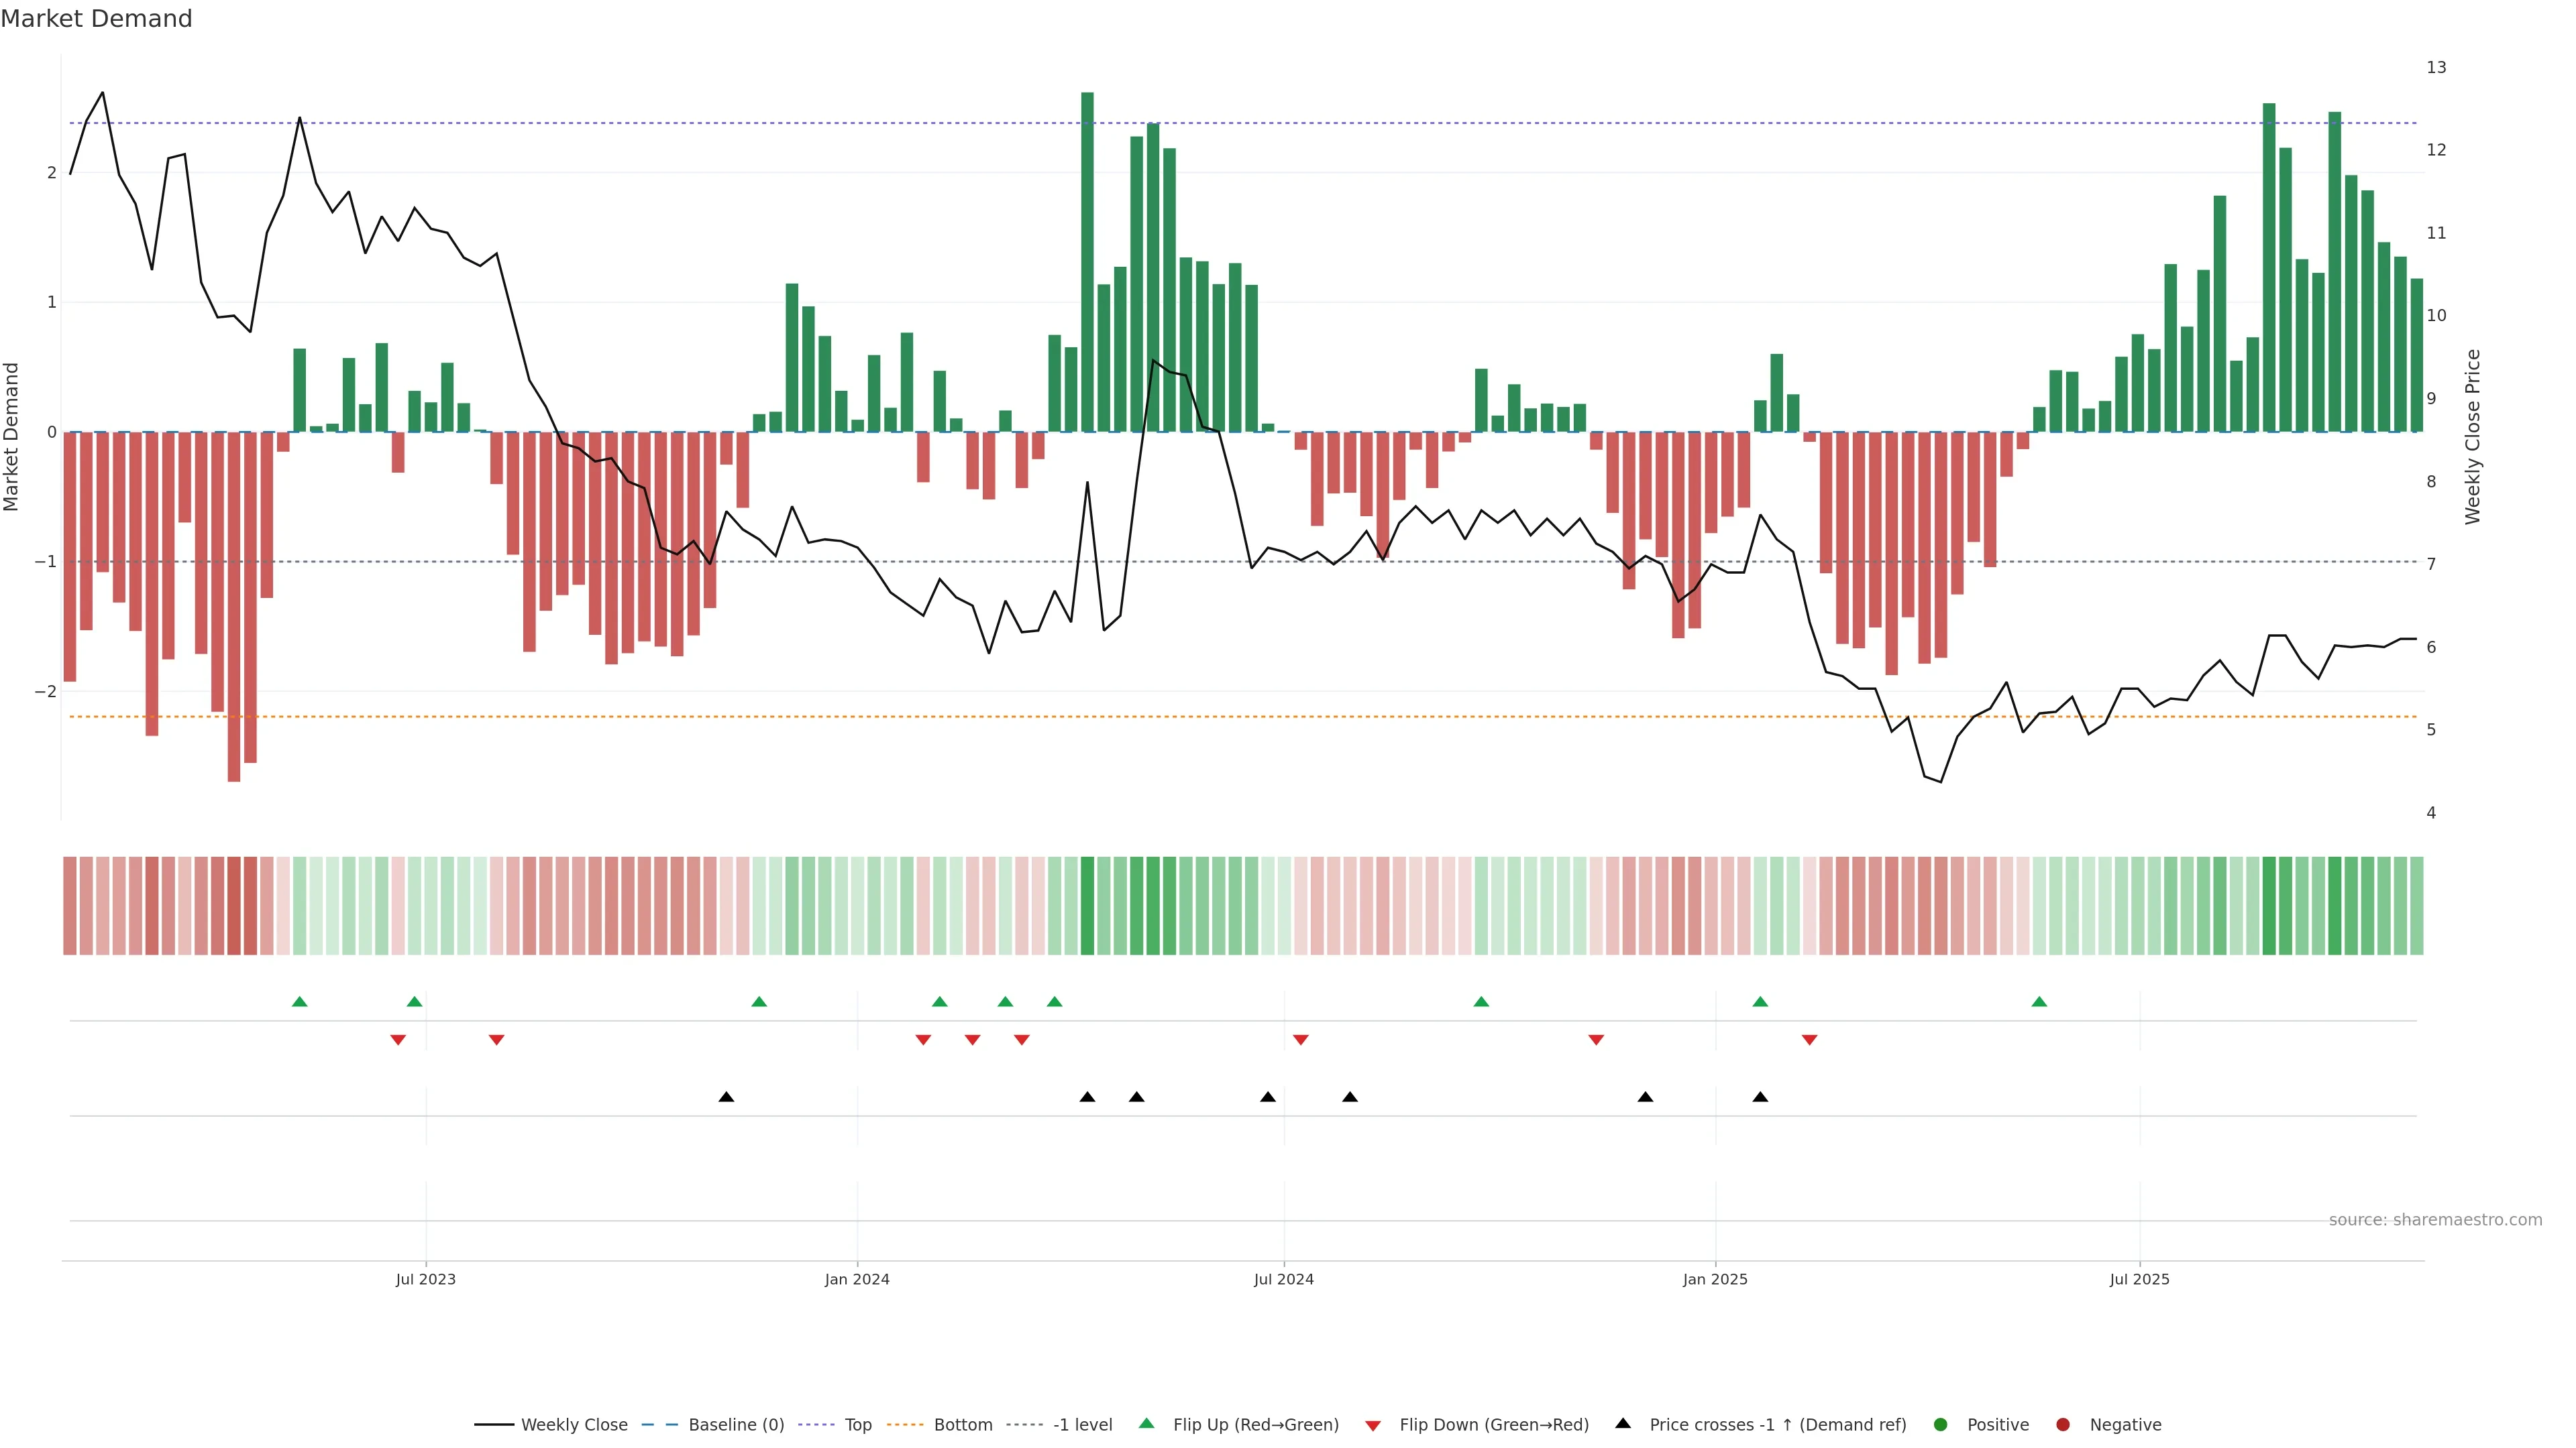Click the Weekly Close Price axis title
The width and height of the screenshot is (2576, 1448).
coord(2473,436)
